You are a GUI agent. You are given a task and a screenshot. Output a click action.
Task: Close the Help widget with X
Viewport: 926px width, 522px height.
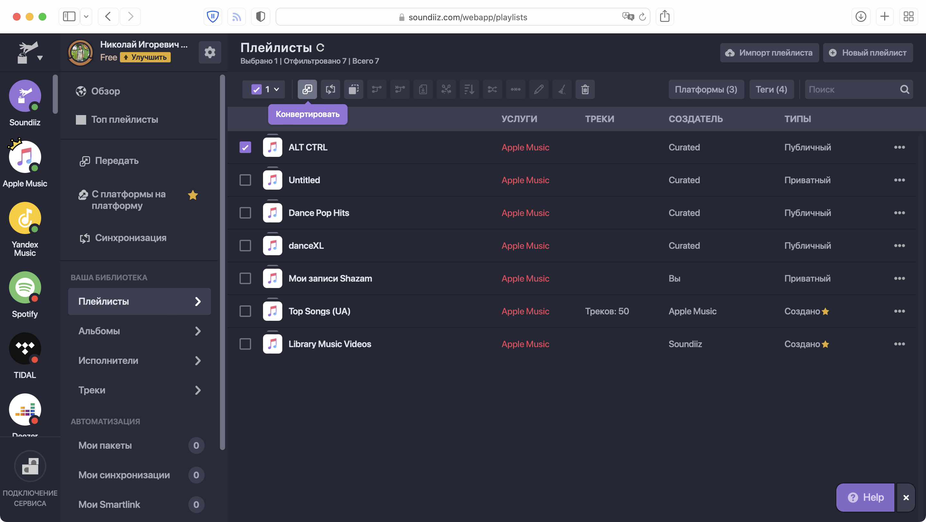coord(906,497)
